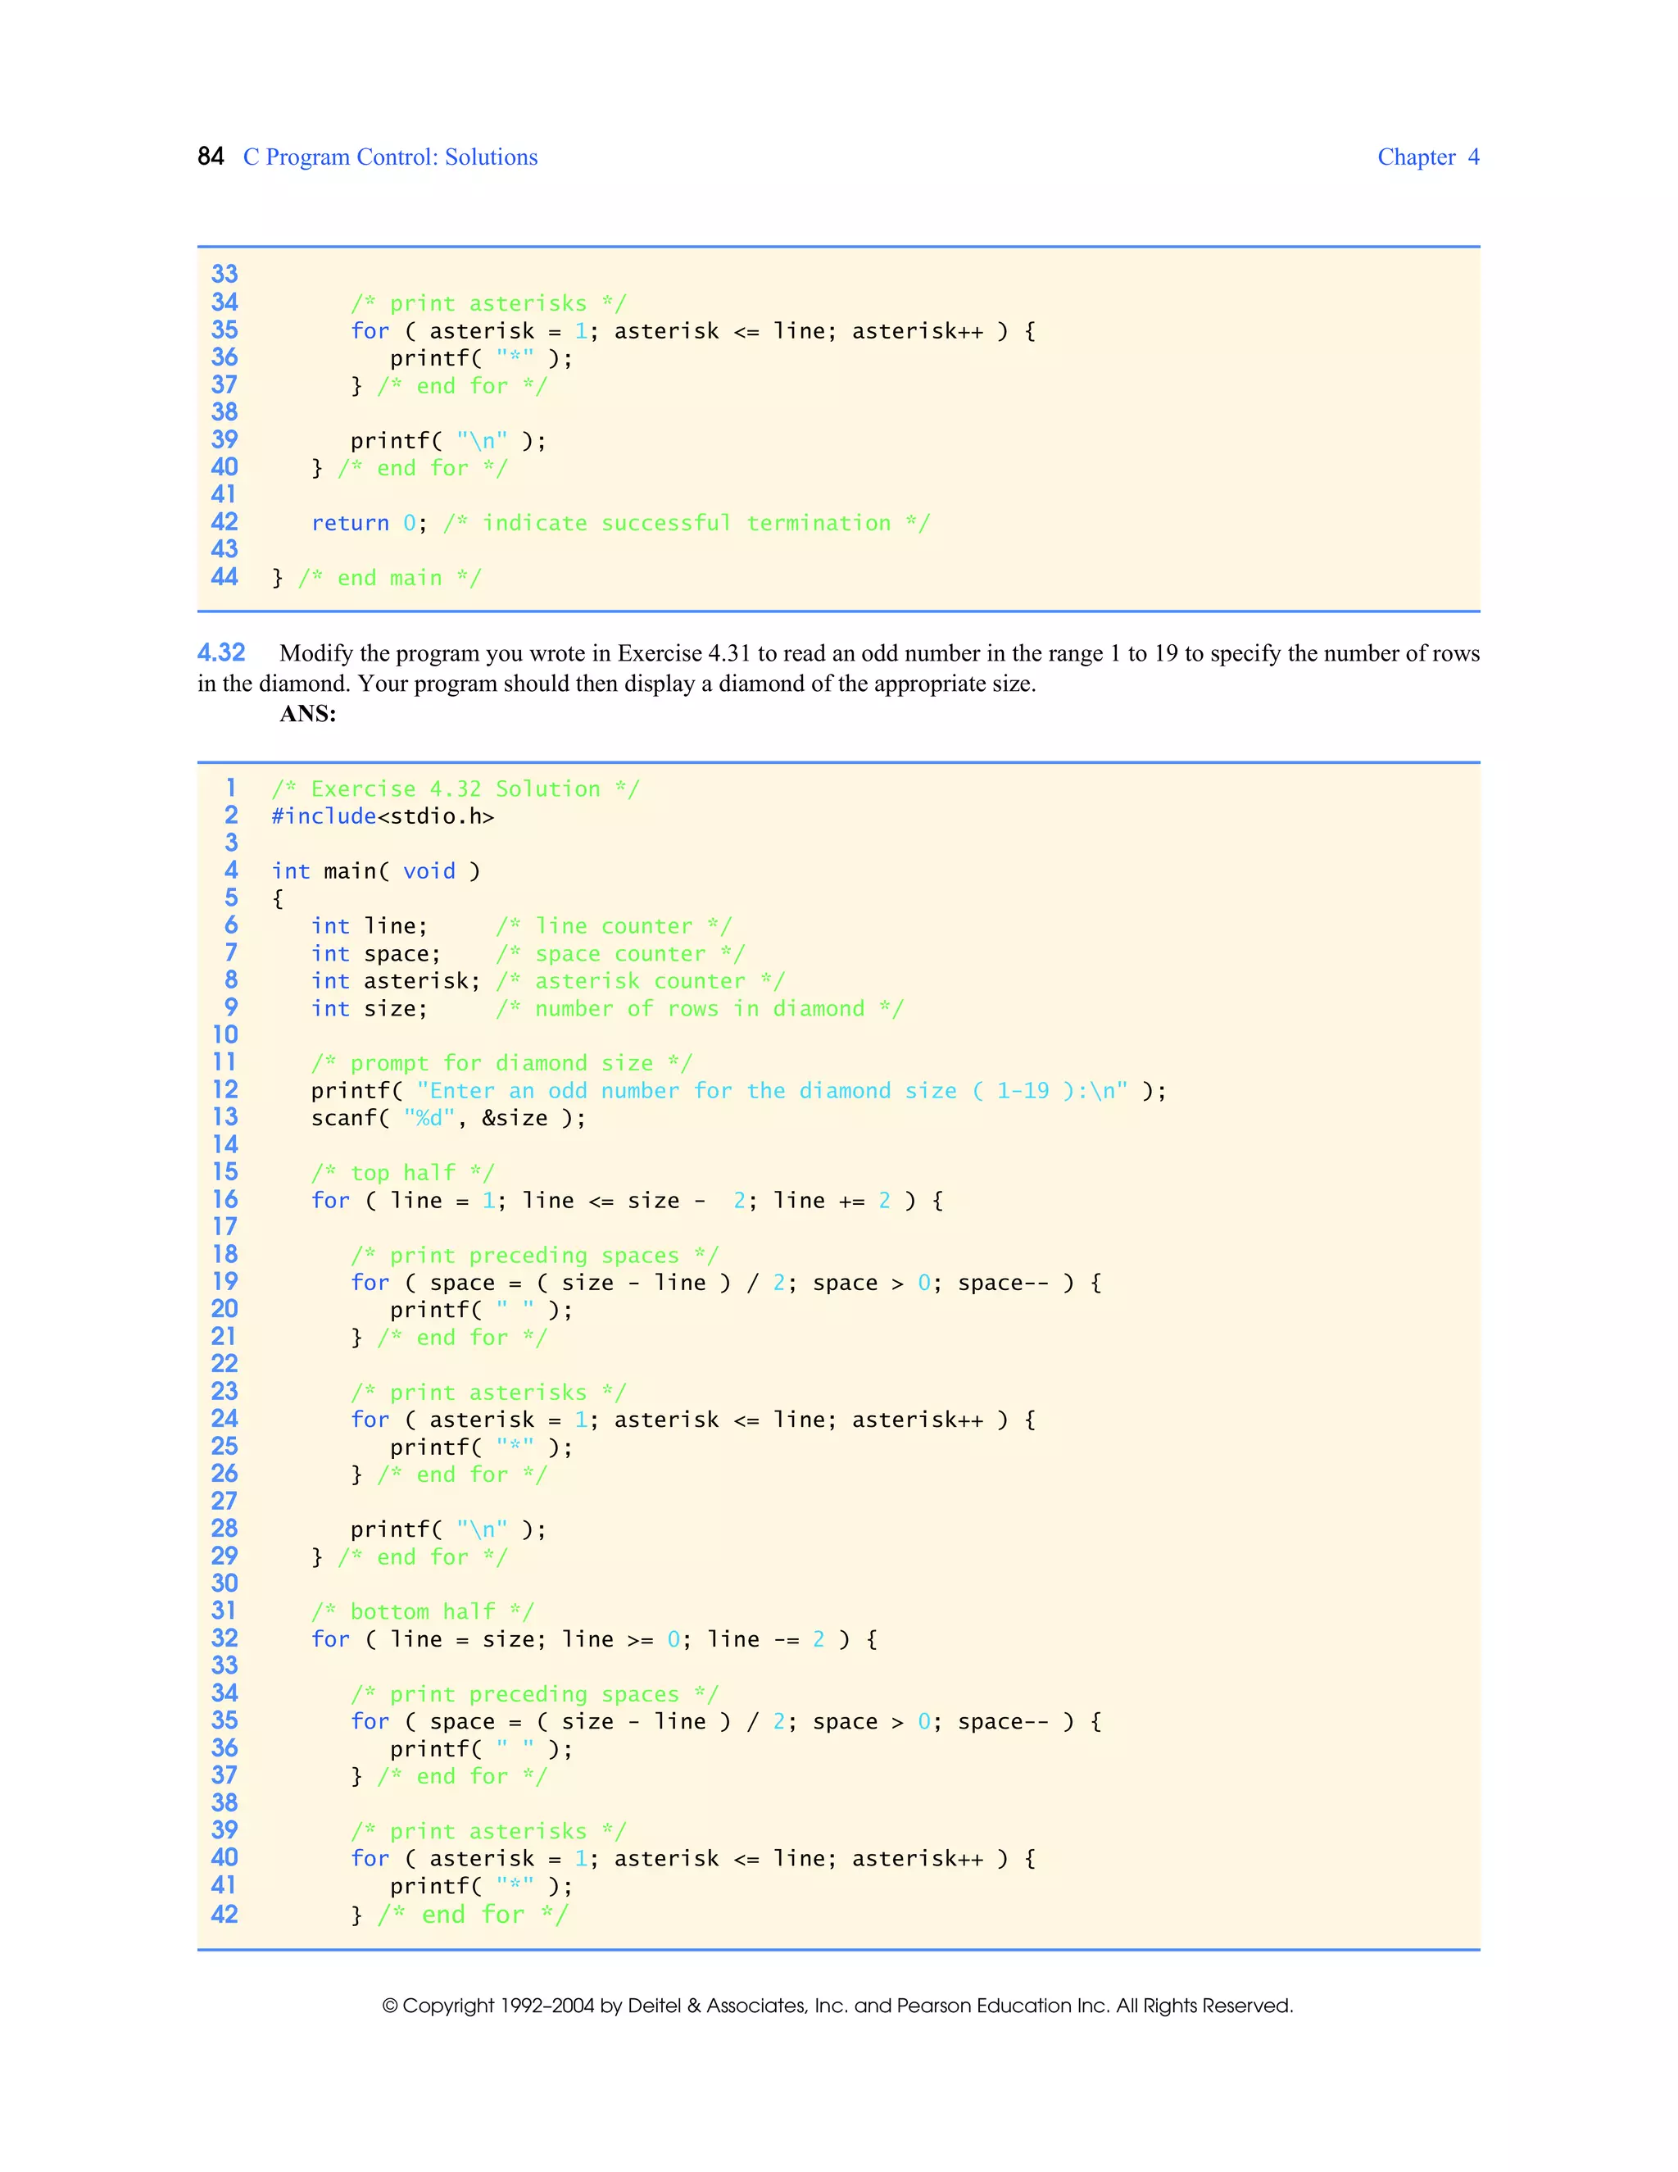This screenshot has height=2172, width=1678.
Task: Click the 'int line;' declaration
Action: (370, 926)
